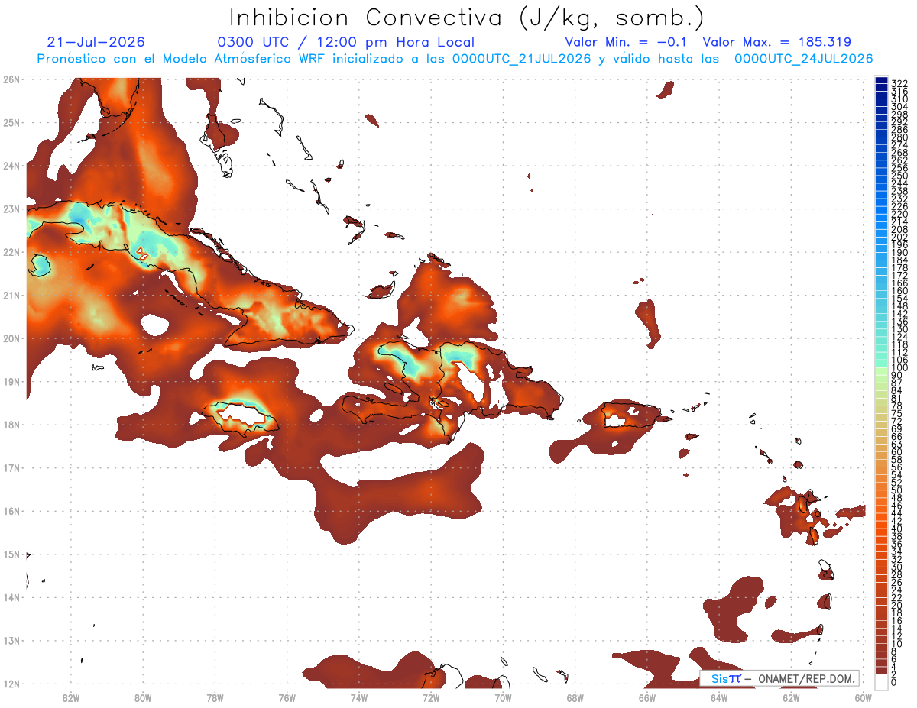Click the '60W' longitude label
Viewport: 917px width, 708px height.
pyautogui.click(x=863, y=697)
